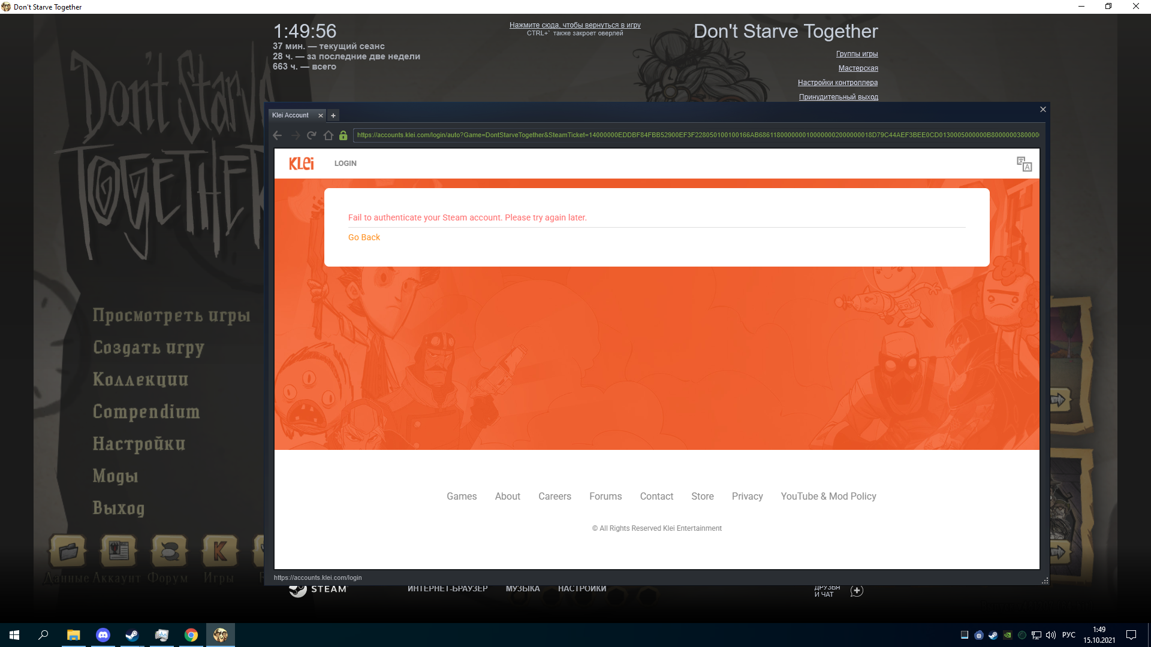The width and height of the screenshot is (1151, 647).
Task: Click return-to-game link at top
Action: 575,25
